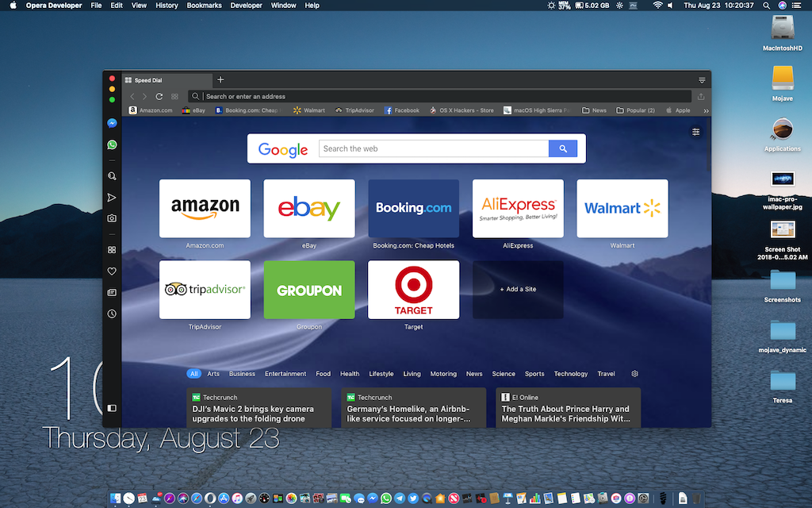Open My Flow arrow icon in sidebar
This screenshot has width=812, height=508.
[112, 198]
